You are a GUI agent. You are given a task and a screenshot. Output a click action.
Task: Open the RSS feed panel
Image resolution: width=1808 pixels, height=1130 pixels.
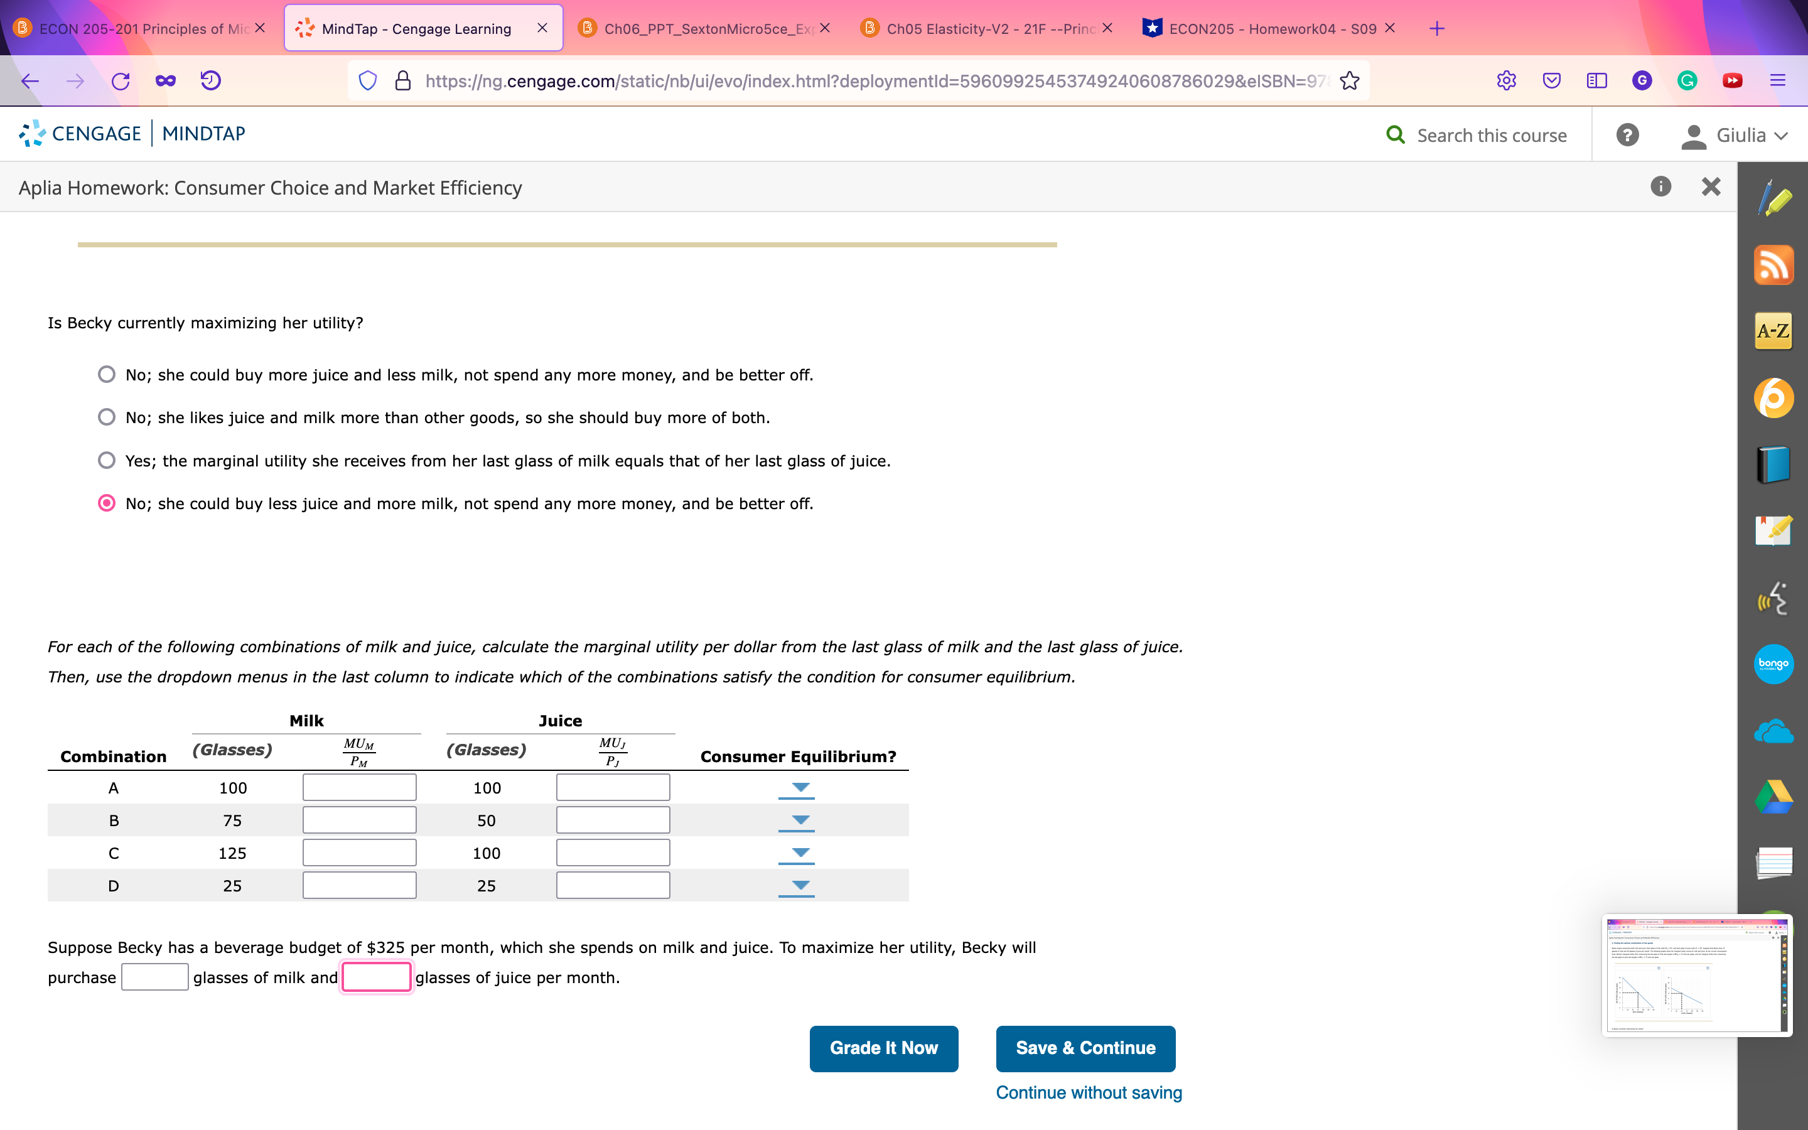pyautogui.click(x=1773, y=264)
